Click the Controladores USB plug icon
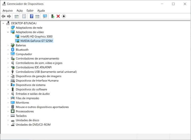 click(x=12, y=72)
